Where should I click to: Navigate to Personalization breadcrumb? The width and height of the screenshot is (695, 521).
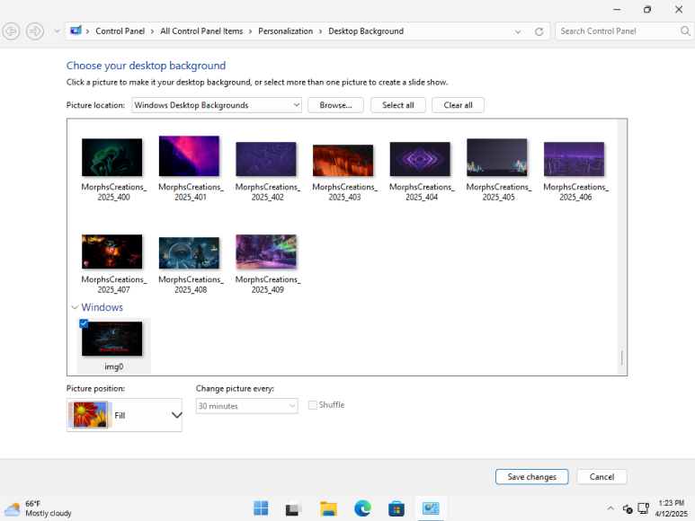[x=285, y=31]
